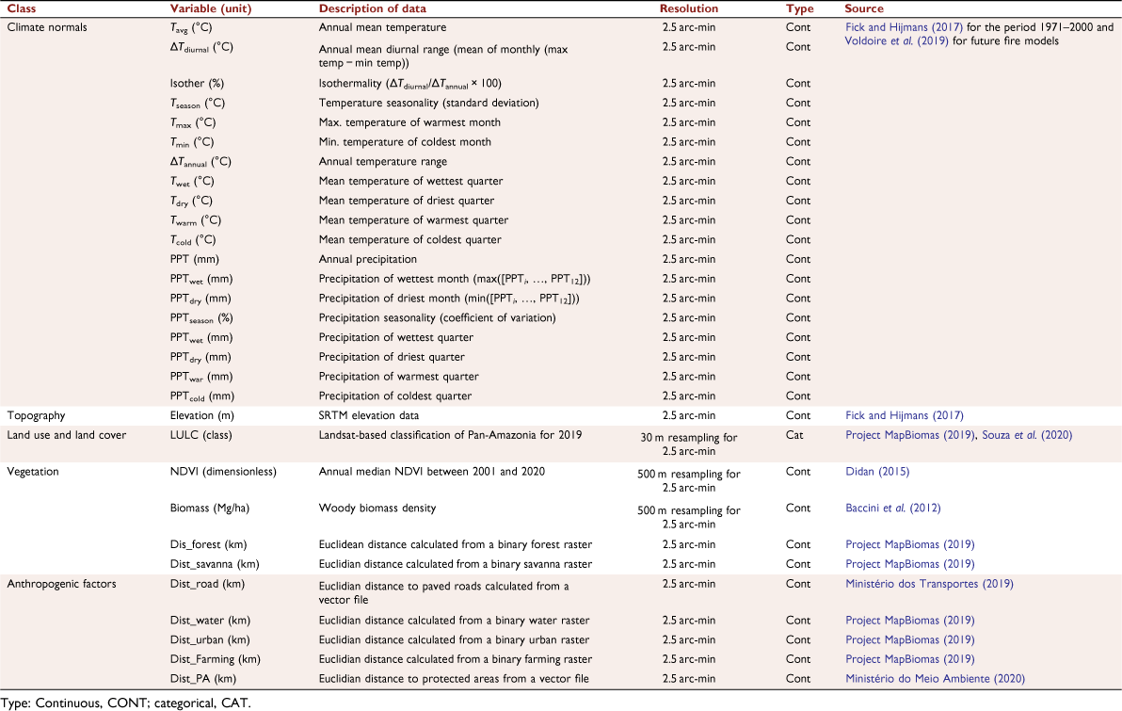
Task: Follow Project MapBiomas (2019) link in LULC row
Action: pos(910,435)
